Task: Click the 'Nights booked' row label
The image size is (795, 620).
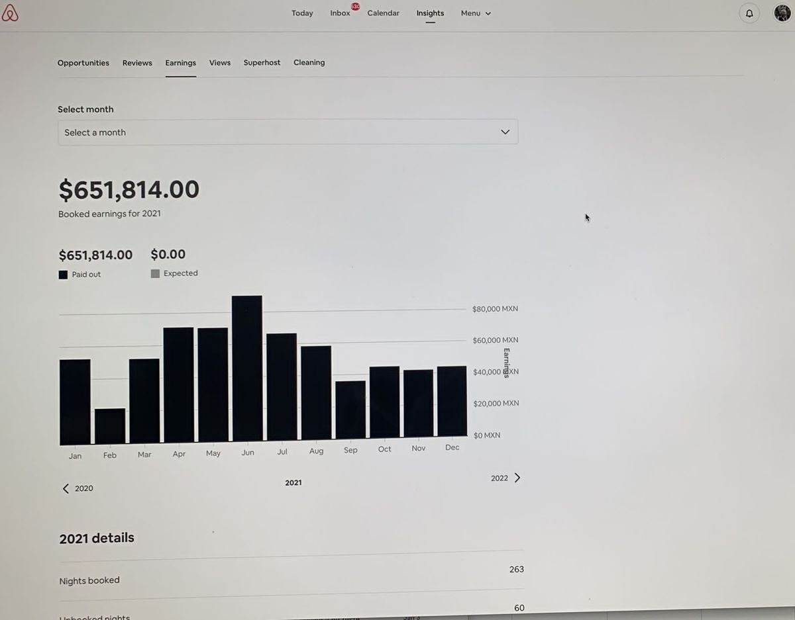Action: pos(89,581)
